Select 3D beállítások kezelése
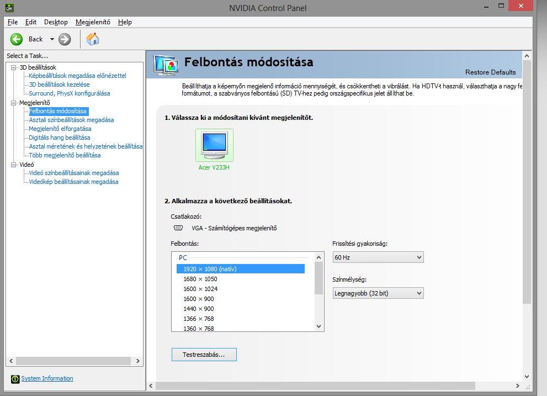547x396 pixels. (x=59, y=85)
